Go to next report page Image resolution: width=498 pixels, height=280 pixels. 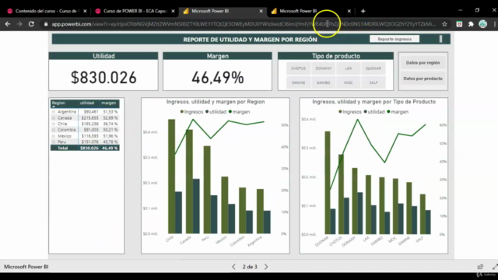[x=266, y=267]
